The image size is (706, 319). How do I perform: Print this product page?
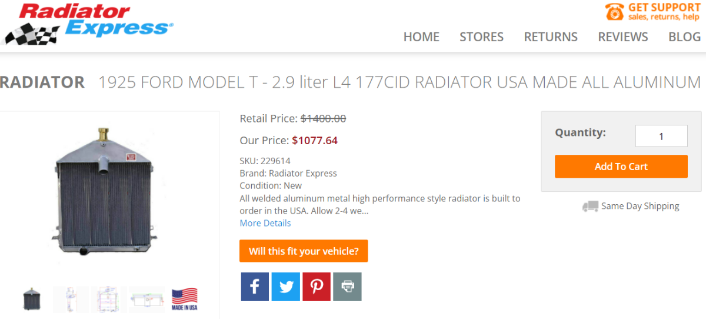click(347, 287)
